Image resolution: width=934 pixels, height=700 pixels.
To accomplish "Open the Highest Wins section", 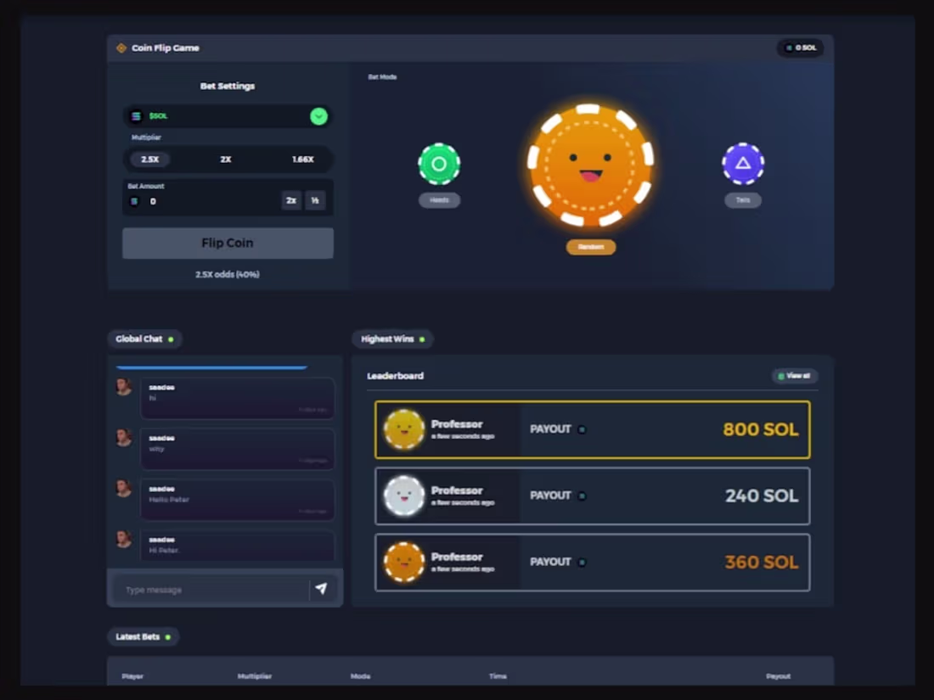I will [x=392, y=339].
